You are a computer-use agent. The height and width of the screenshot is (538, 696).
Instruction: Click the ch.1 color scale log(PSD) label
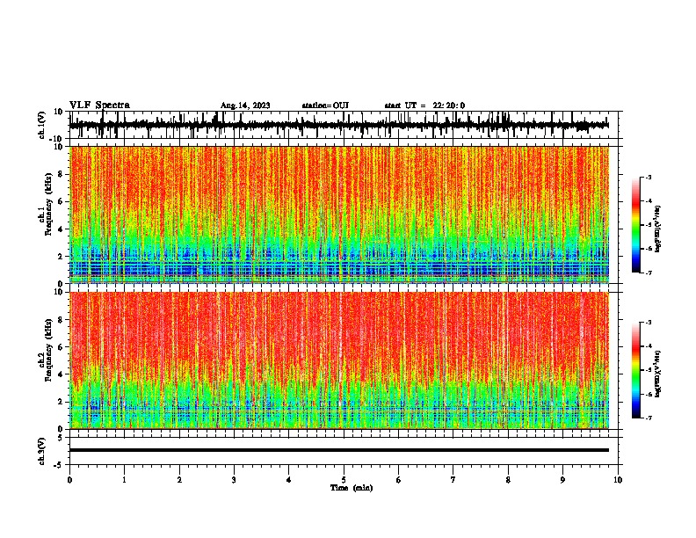658,229
